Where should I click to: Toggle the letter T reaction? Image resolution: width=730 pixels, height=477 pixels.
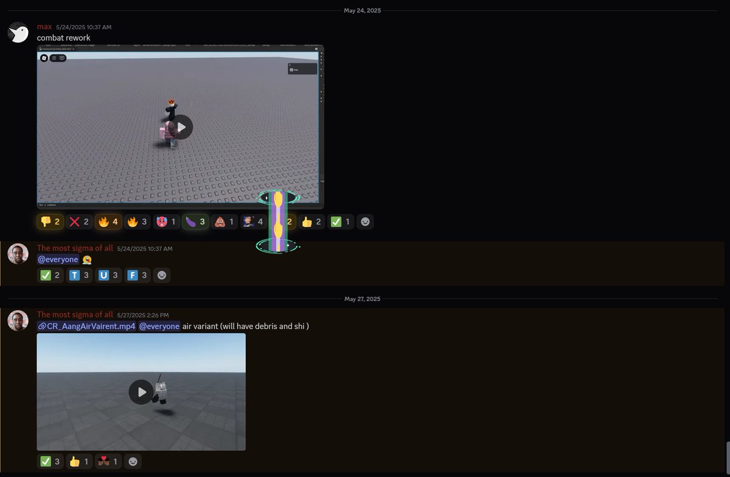[x=79, y=275]
